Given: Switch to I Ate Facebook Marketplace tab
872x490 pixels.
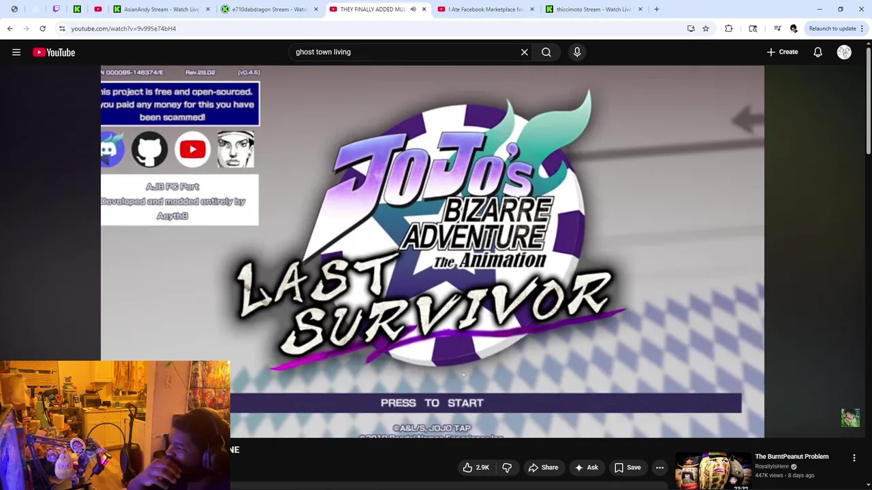Looking at the screenshot, I should [486, 10].
